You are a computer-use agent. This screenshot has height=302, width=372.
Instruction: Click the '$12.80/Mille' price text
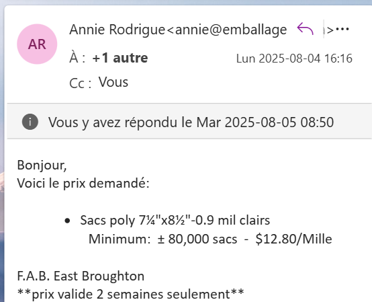[293, 239]
